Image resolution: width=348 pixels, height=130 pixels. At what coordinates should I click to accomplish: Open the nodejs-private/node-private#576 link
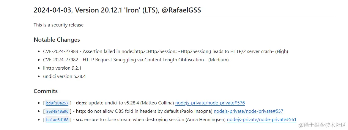click(210, 103)
